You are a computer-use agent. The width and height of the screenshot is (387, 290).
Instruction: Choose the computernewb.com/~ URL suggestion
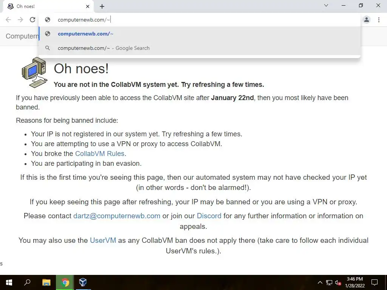(x=200, y=34)
